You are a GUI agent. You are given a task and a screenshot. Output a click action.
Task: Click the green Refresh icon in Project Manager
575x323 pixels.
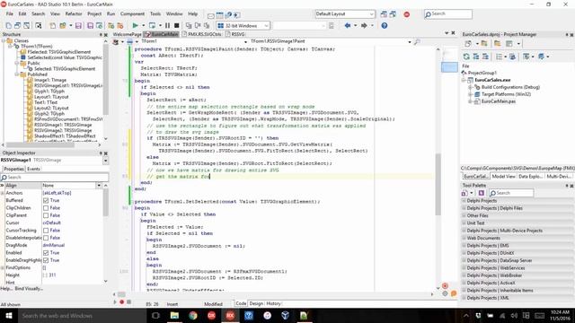[x=466, y=57]
